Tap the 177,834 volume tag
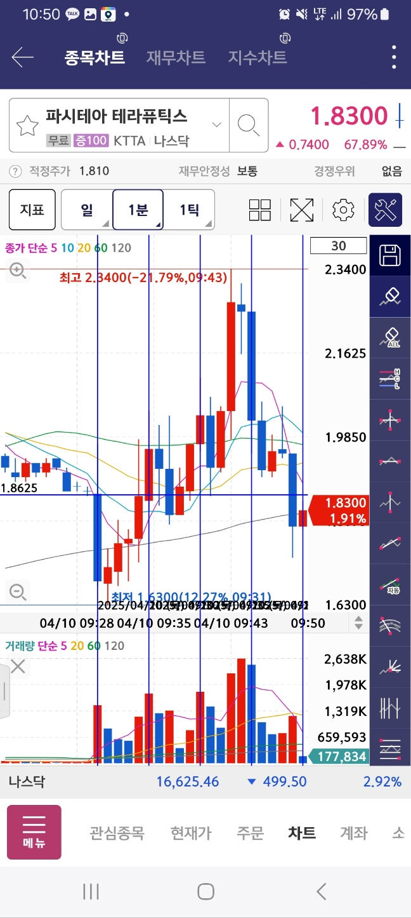The height and width of the screenshot is (918, 411). pyautogui.click(x=340, y=757)
